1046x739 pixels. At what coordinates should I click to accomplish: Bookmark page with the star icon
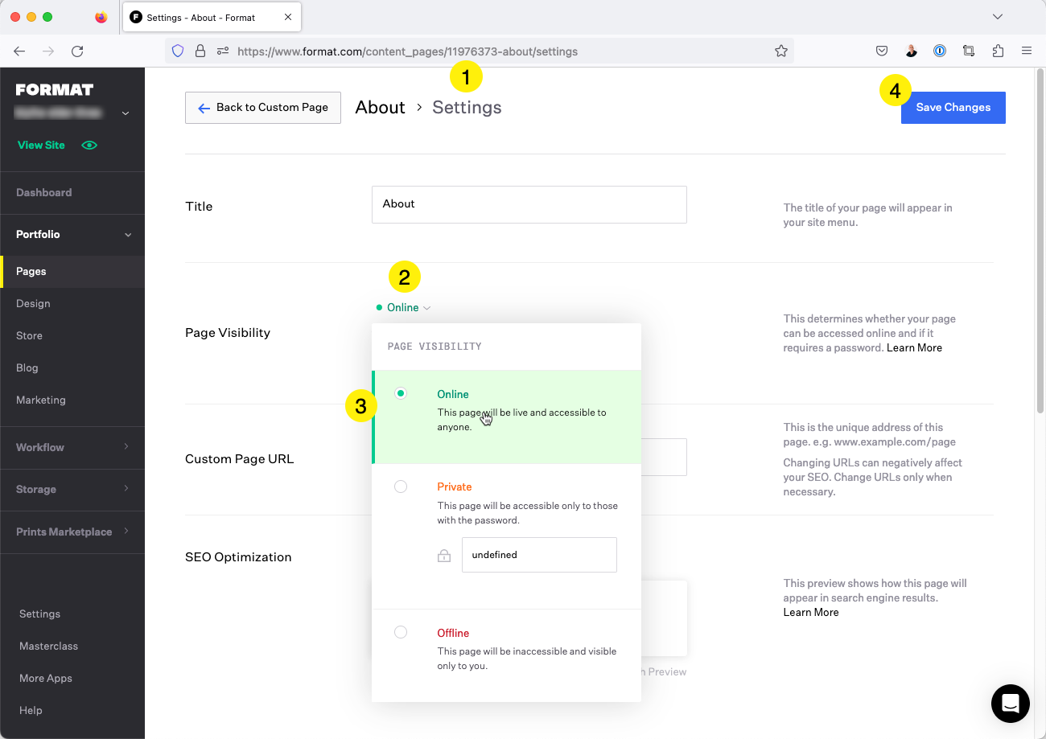[780, 51]
